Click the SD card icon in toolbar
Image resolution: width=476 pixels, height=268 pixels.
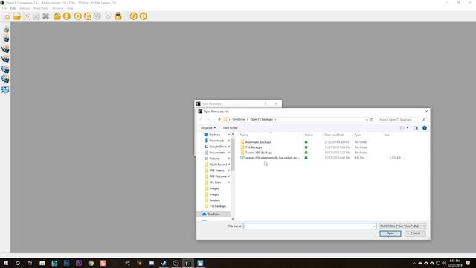pos(118,16)
